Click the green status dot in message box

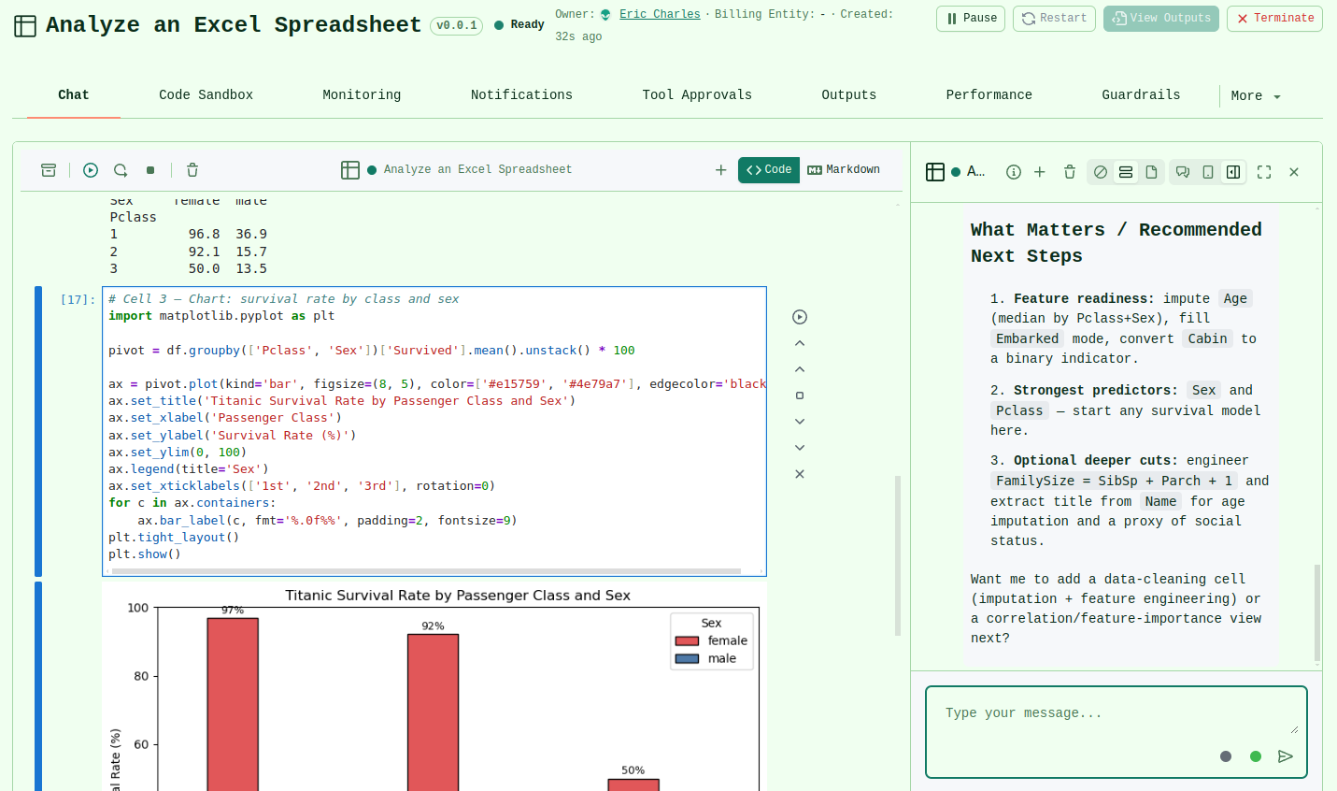point(1256,756)
